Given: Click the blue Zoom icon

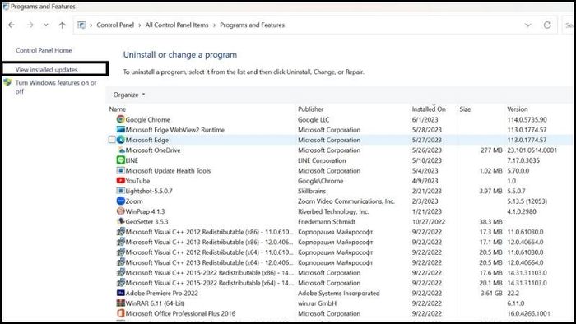Looking at the screenshot, I should pos(120,201).
